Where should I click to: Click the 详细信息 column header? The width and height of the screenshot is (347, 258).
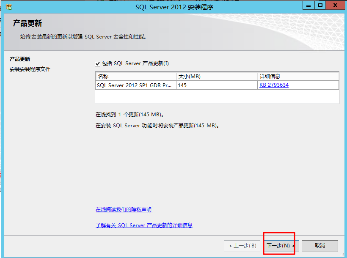pyautogui.click(x=298, y=77)
